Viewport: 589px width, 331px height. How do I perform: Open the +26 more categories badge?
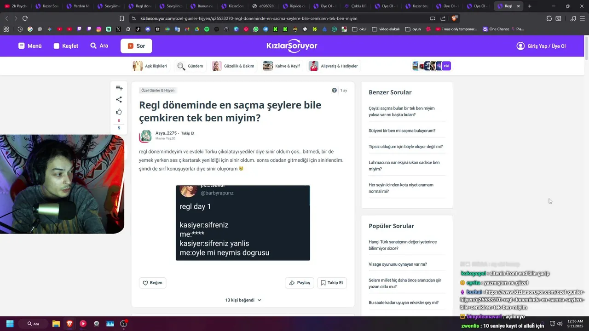tap(446, 66)
